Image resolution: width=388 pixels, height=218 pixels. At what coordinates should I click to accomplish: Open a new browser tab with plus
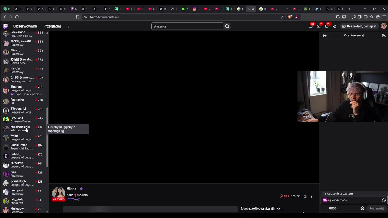point(349,9)
